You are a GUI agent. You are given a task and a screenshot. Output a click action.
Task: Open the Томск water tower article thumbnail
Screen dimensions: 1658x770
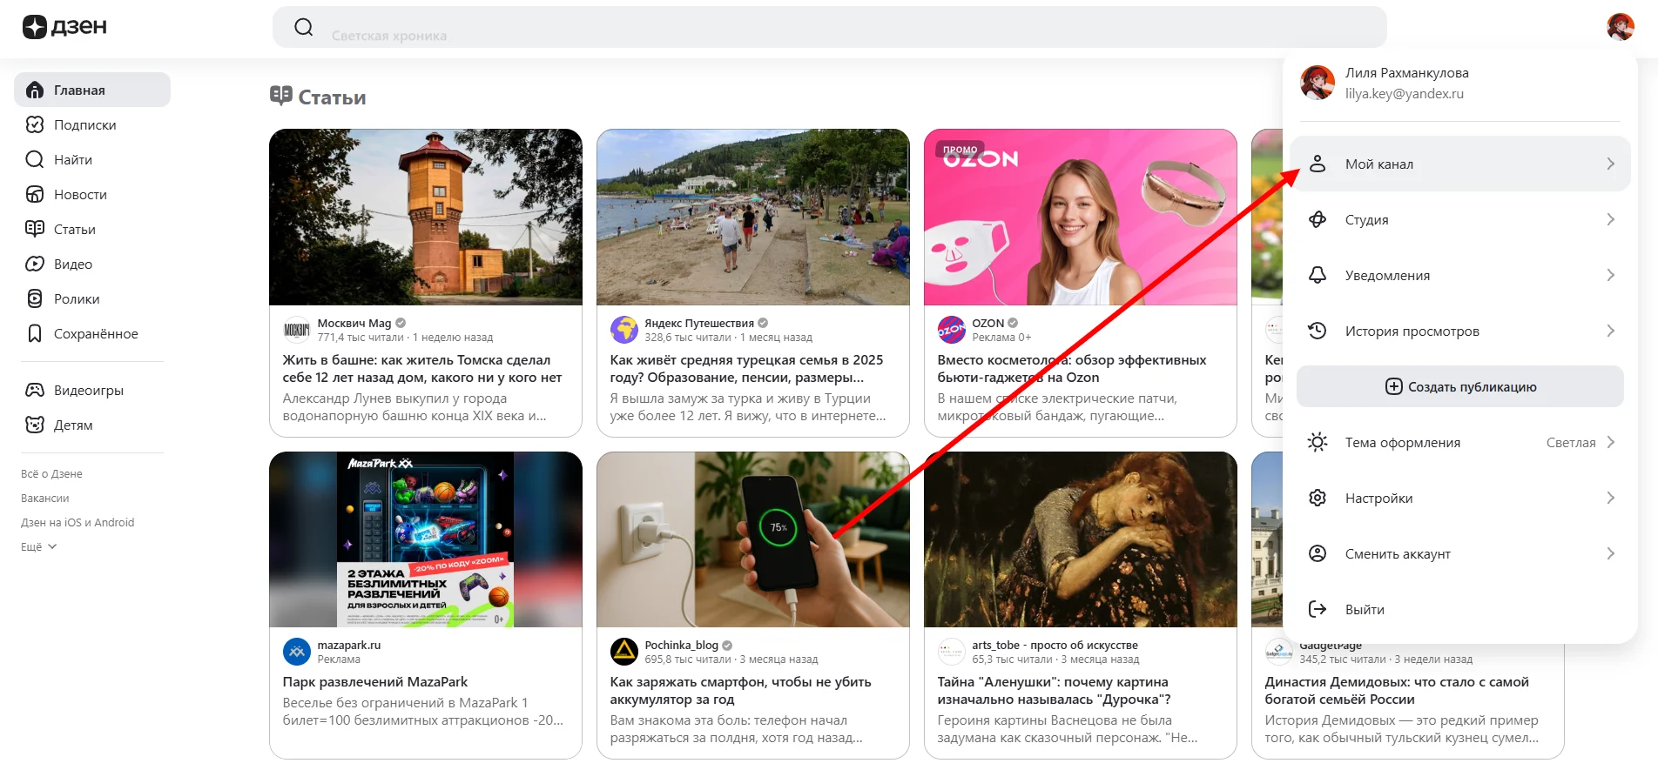(426, 218)
